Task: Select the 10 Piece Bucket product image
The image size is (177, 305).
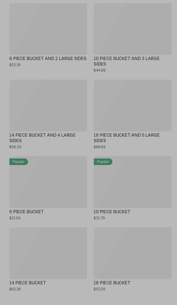Action: (x=132, y=185)
